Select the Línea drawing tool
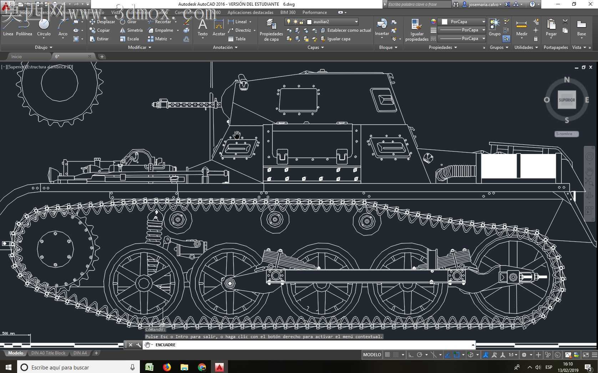The width and height of the screenshot is (598, 373). tap(8, 27)
